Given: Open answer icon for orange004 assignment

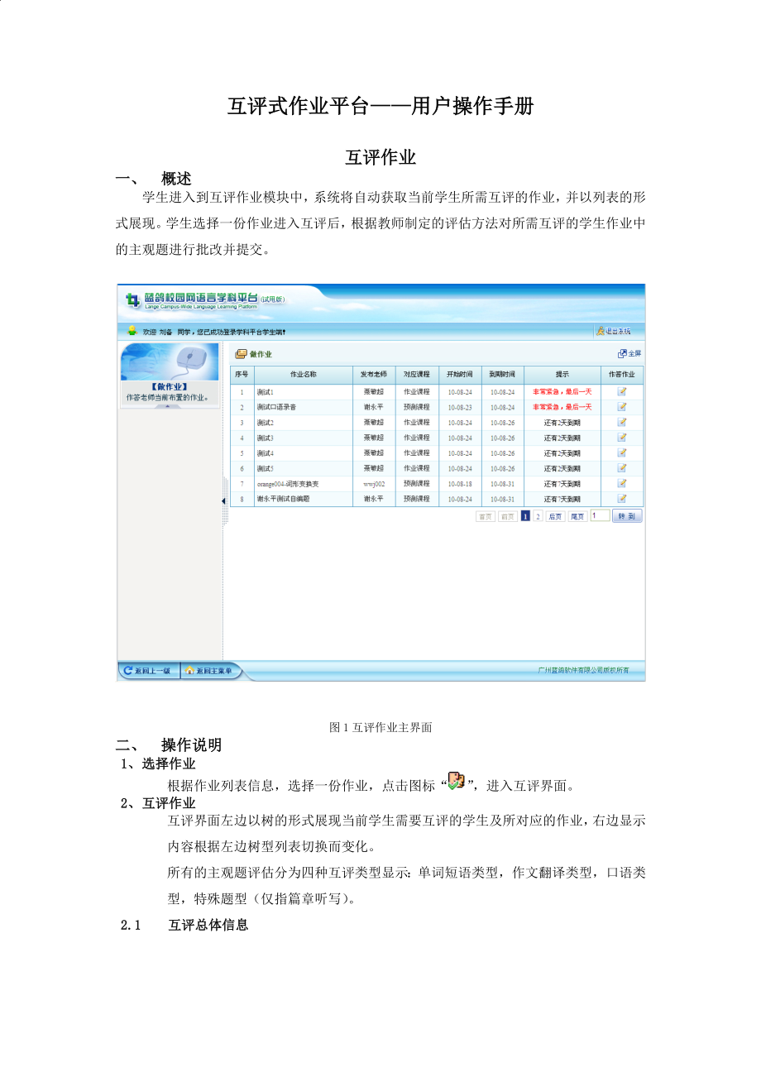Looking at the screenshot, I should [622, 483].
